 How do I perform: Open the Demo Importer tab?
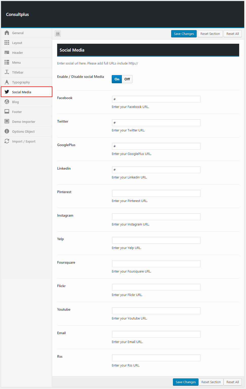click(x=24, y=122)
